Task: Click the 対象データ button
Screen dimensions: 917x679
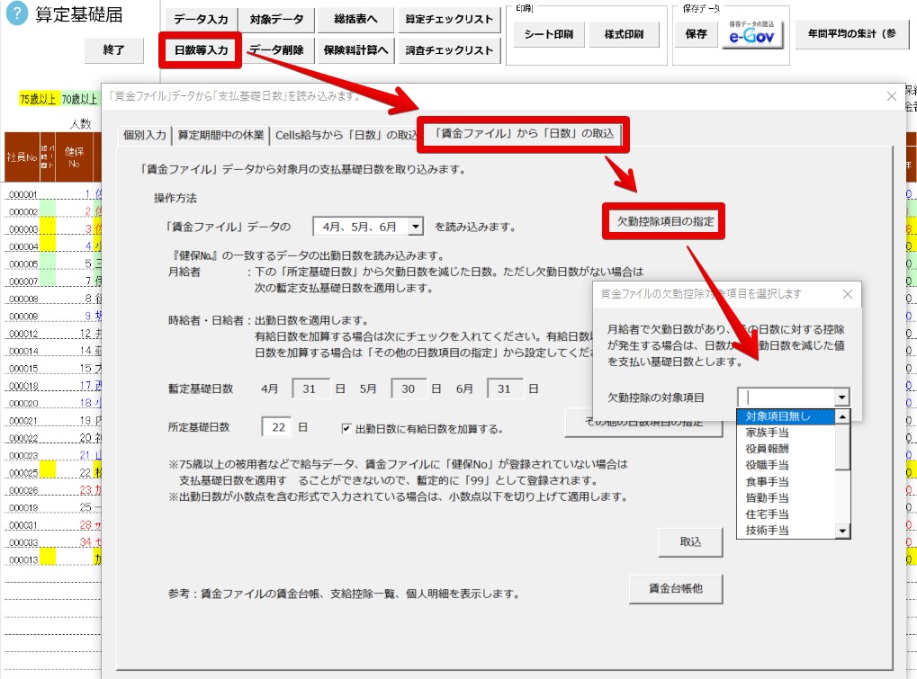Action: pyautogui.click(x=276, y=19)
